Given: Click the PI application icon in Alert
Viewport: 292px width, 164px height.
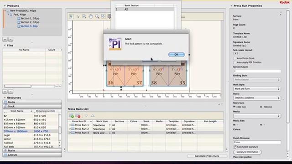Looking at the screenshot, I should (x=115, y=44).
